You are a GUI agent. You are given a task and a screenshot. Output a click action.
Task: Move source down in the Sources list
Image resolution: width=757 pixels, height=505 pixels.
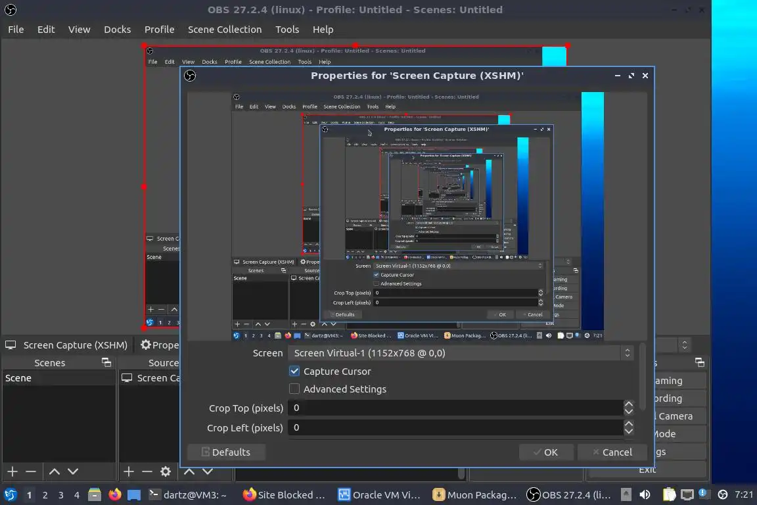(208, 471)
